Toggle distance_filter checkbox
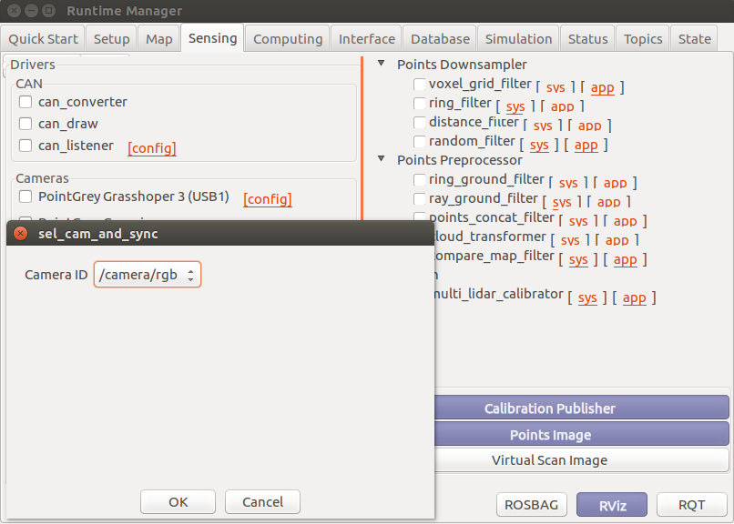The height and width of the screenshot is (524, 734). tap(420, 123)
